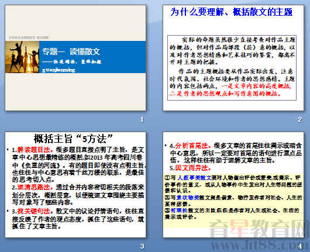Image resolution: width=310 pixels, height=252 pixels.
Task: Select the slide 1 title thumbnail
Action: [75, 58]
